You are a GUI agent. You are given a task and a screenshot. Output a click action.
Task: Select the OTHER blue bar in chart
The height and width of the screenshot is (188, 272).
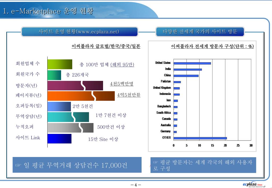click(200, 138)
